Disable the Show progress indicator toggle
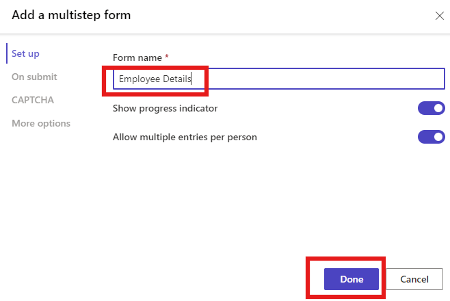450x301 pixels. (x=431, y=108)
